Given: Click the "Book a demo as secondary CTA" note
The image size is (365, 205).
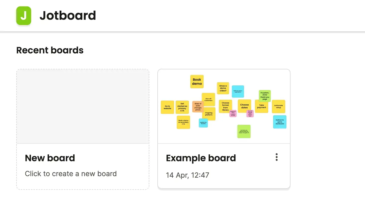Looking at the screenshot, I should 183,122.
